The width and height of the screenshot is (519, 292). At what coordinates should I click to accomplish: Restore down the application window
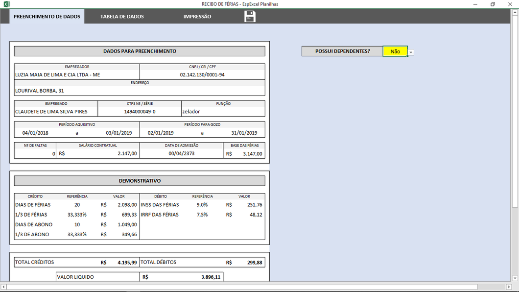[x=492, y=4]
